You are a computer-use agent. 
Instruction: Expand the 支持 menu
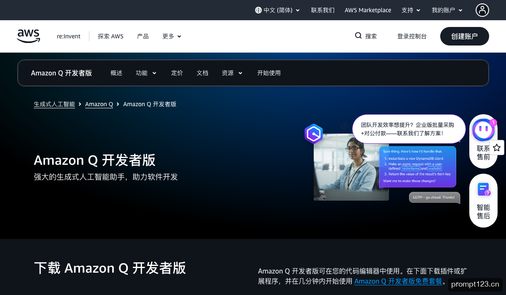click(x=411, y=10)
